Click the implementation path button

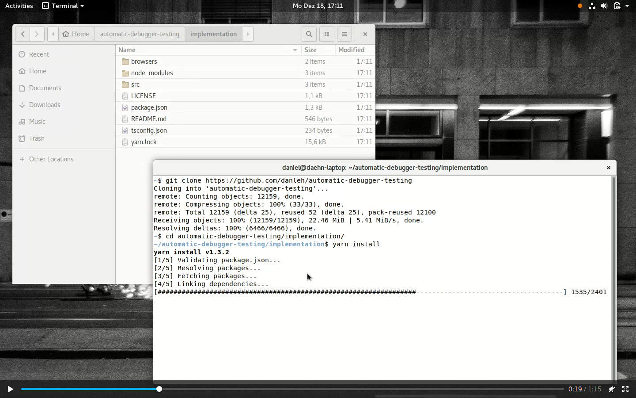tap(213, 34)
